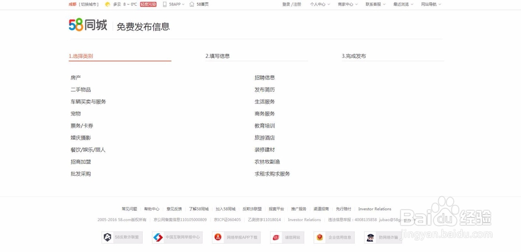Click 乙测资字11018014 text
This screenshot has height=252, width=521.
(265, 220)
